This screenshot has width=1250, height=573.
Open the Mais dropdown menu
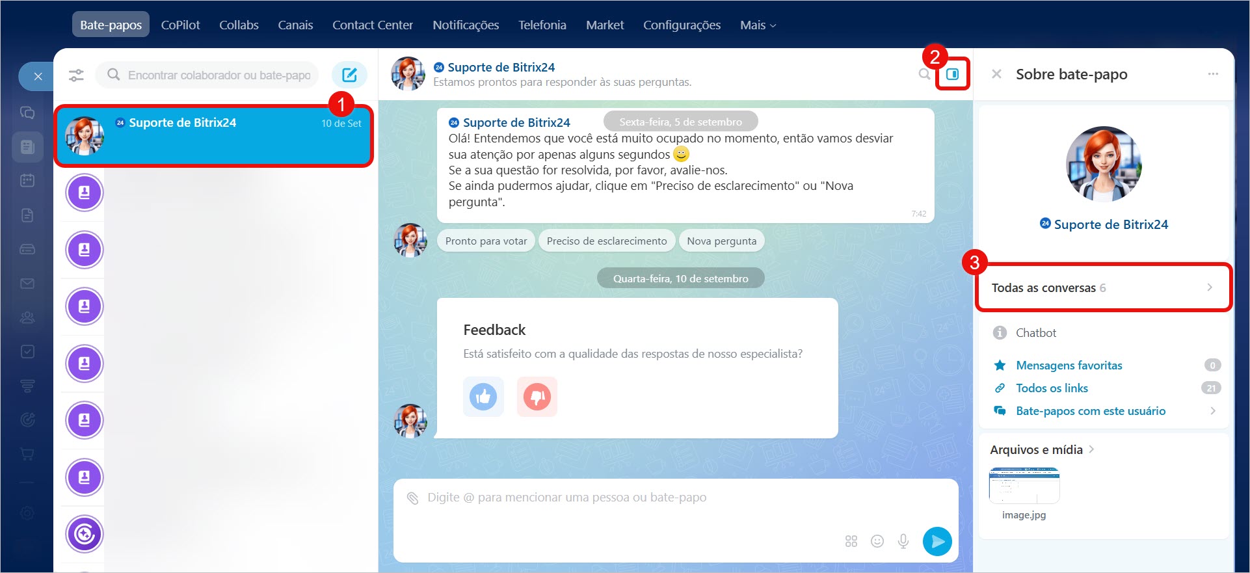click(x=758, y=25)
